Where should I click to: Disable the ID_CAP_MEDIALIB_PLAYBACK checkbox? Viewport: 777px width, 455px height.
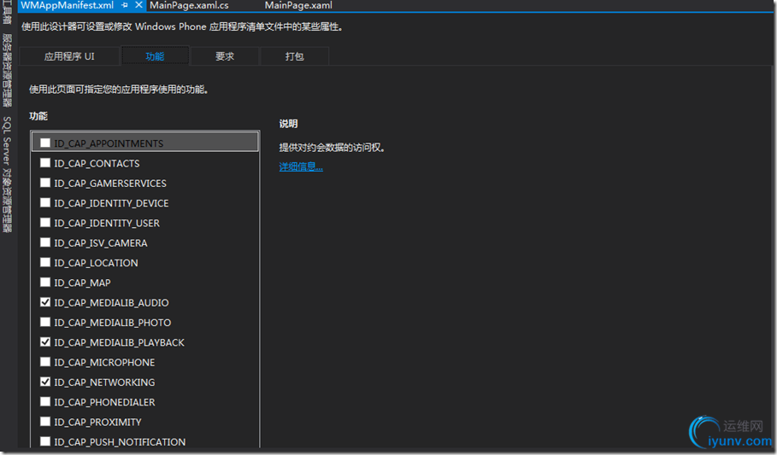click(45, 341)
